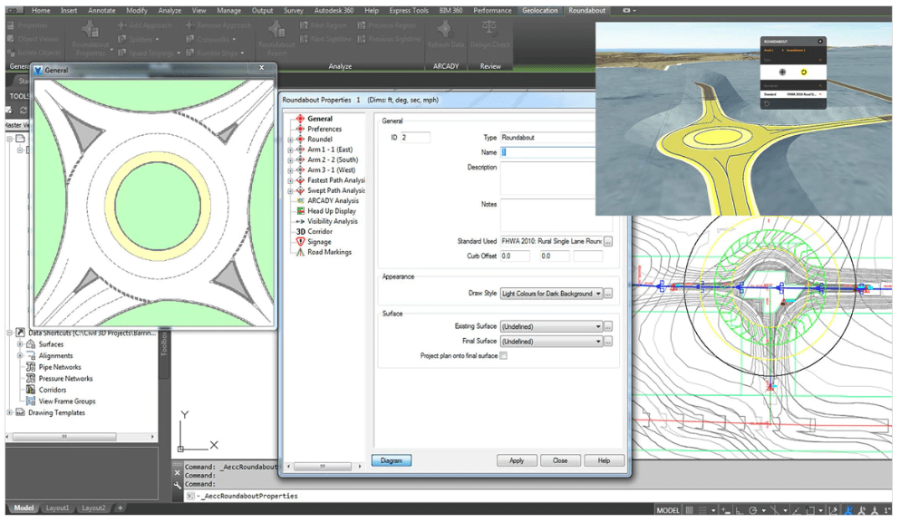Viewport: 900px width, 522px height.
Task: Click the Diagram button
Action: coord(392,461)
